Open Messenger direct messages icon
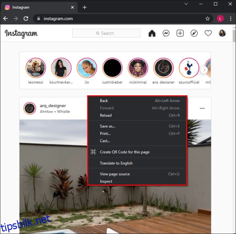Screen dimensions: 236x234 (x=166, y=33)
